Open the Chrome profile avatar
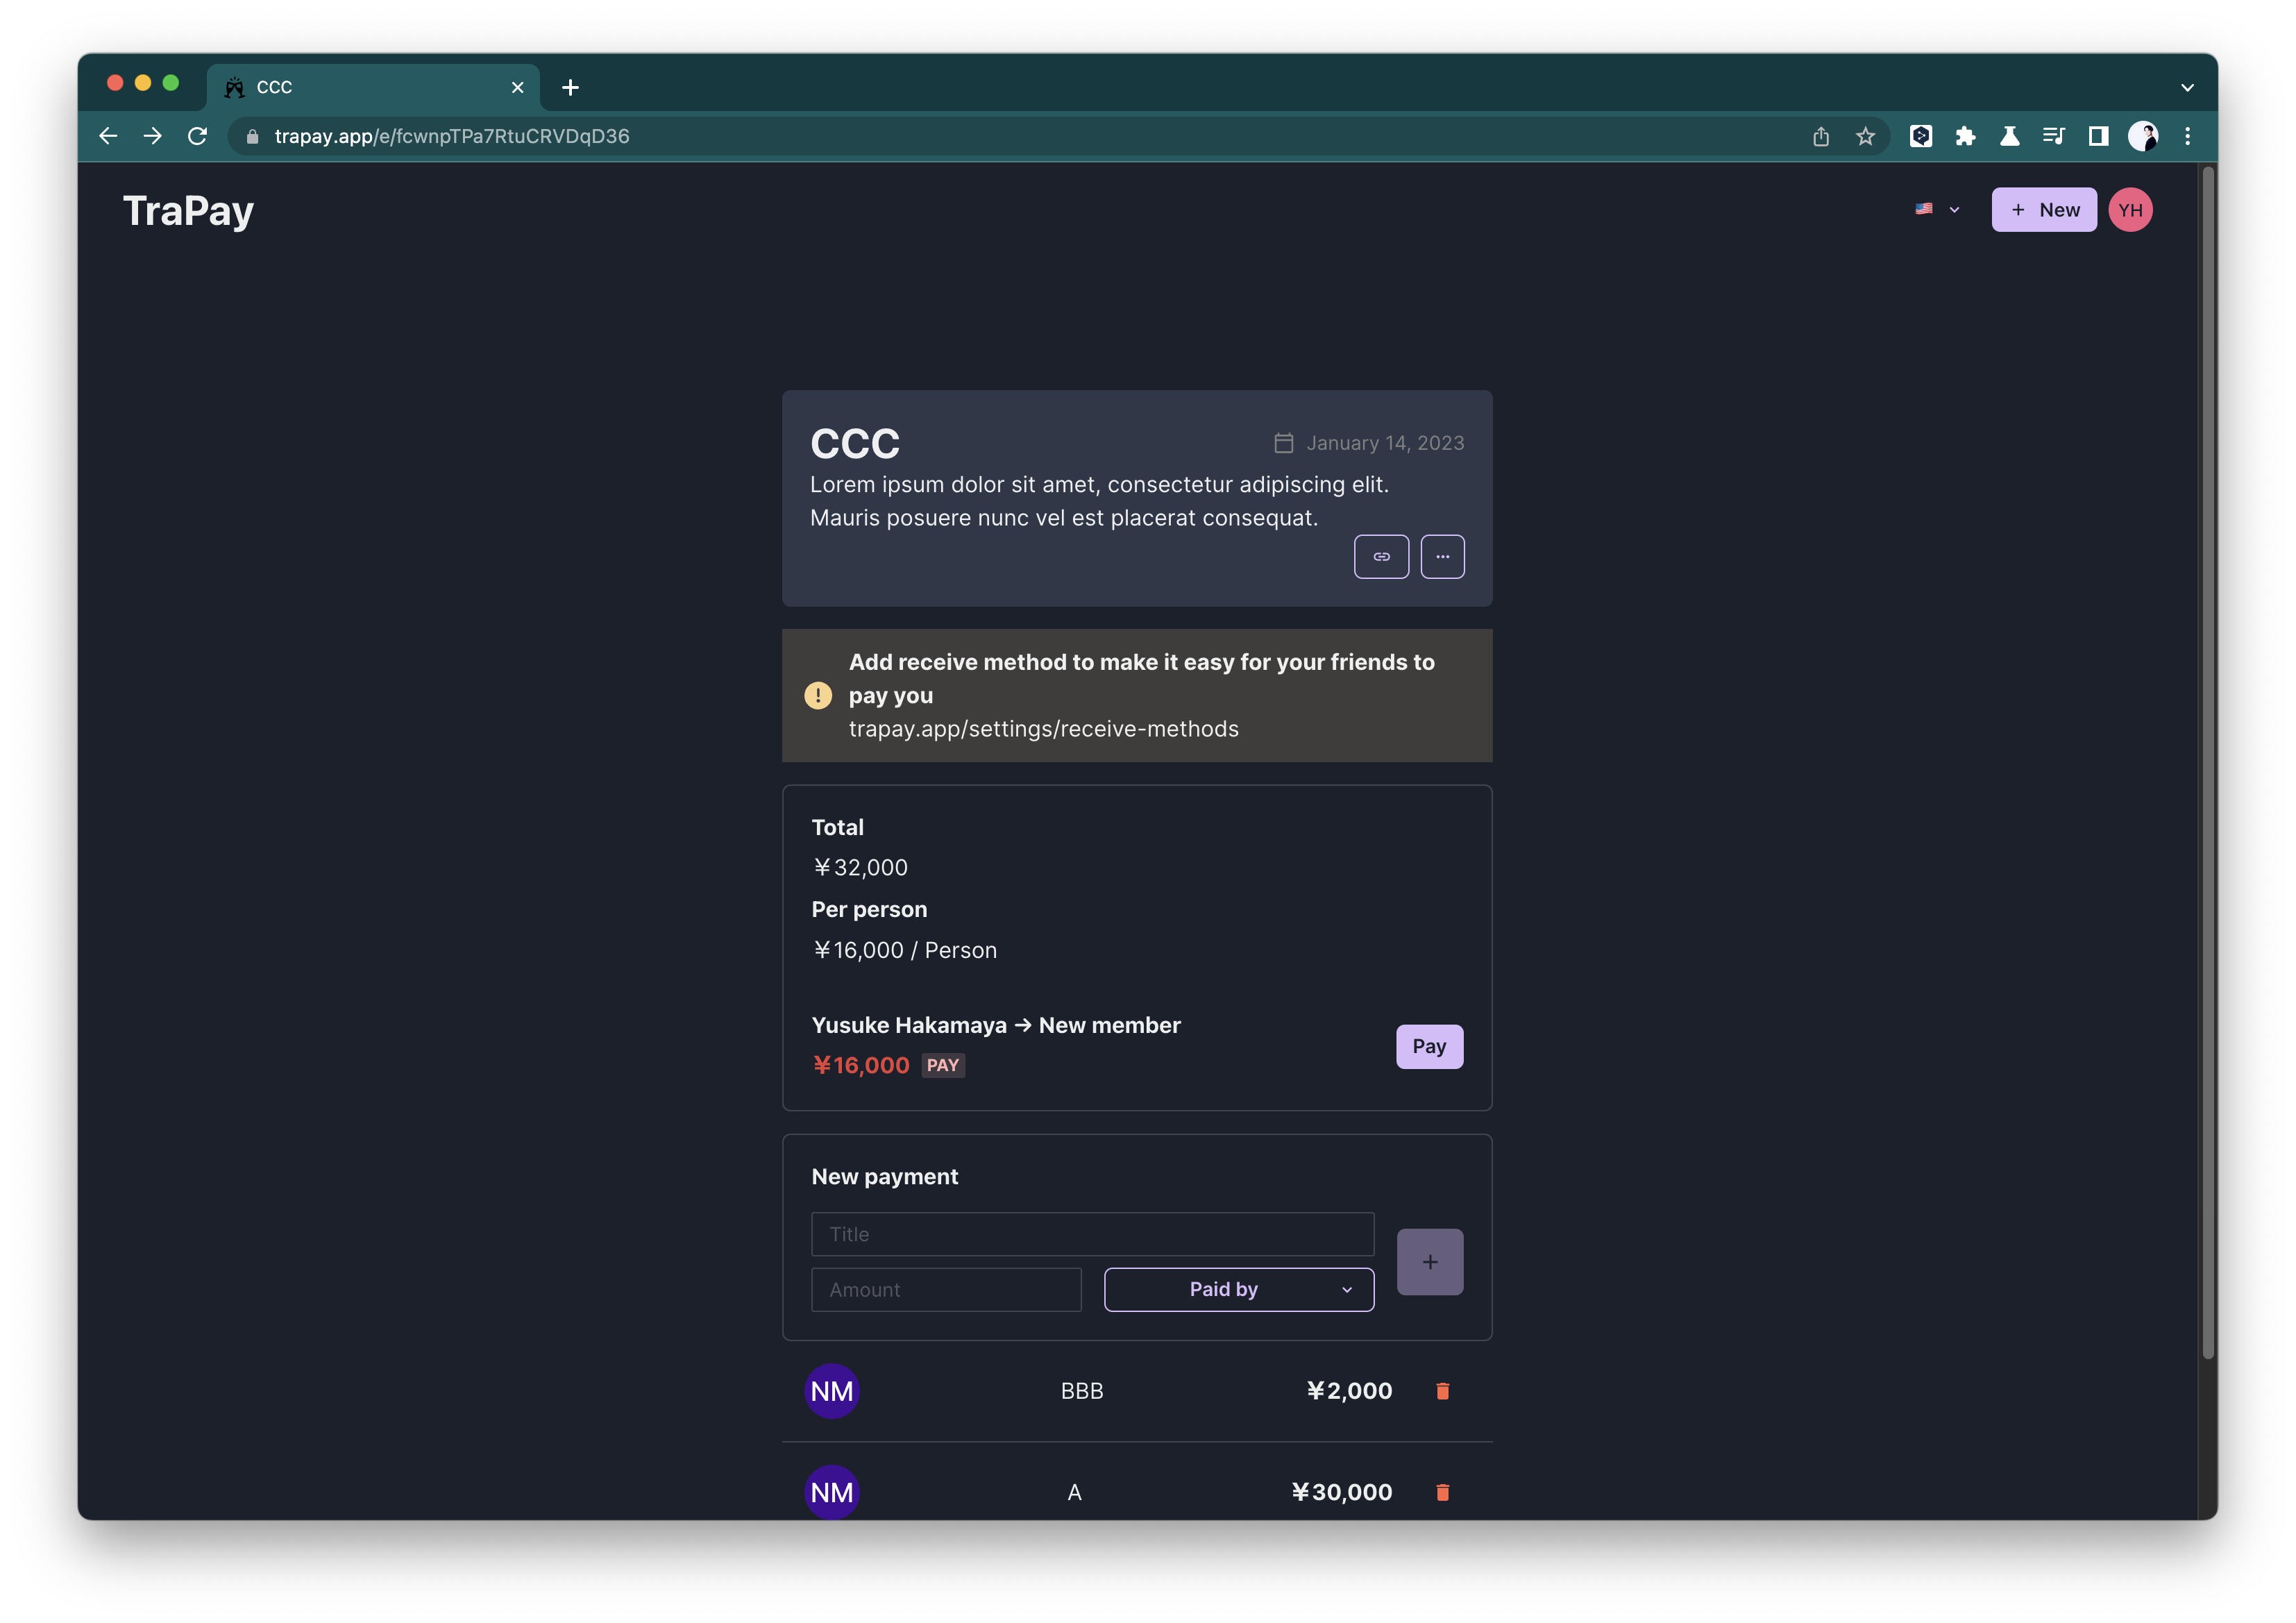2296x1623 pixels. (x=2142, y=136)
